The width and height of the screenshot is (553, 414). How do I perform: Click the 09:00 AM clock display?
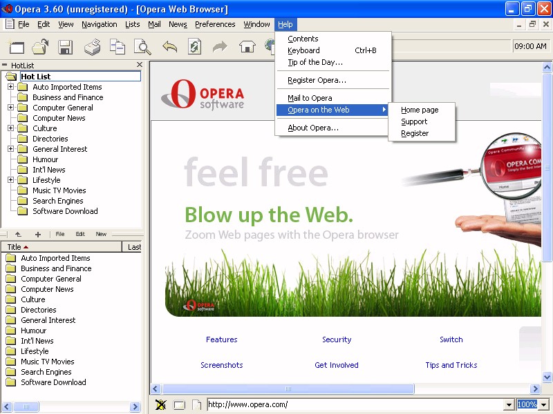tap(530, 46)
